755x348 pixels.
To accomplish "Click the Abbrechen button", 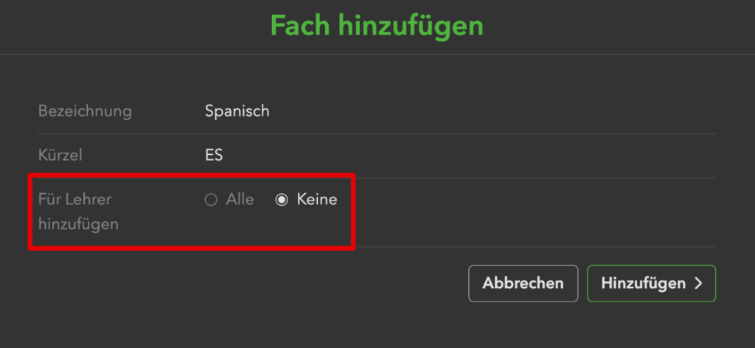I will 523,284.
